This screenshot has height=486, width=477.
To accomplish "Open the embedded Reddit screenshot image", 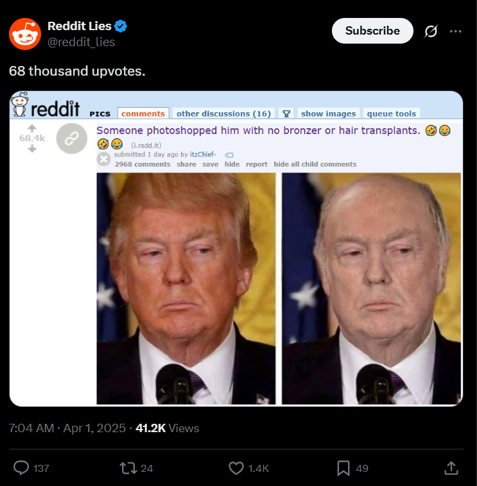I will click(x=236, y=249).
